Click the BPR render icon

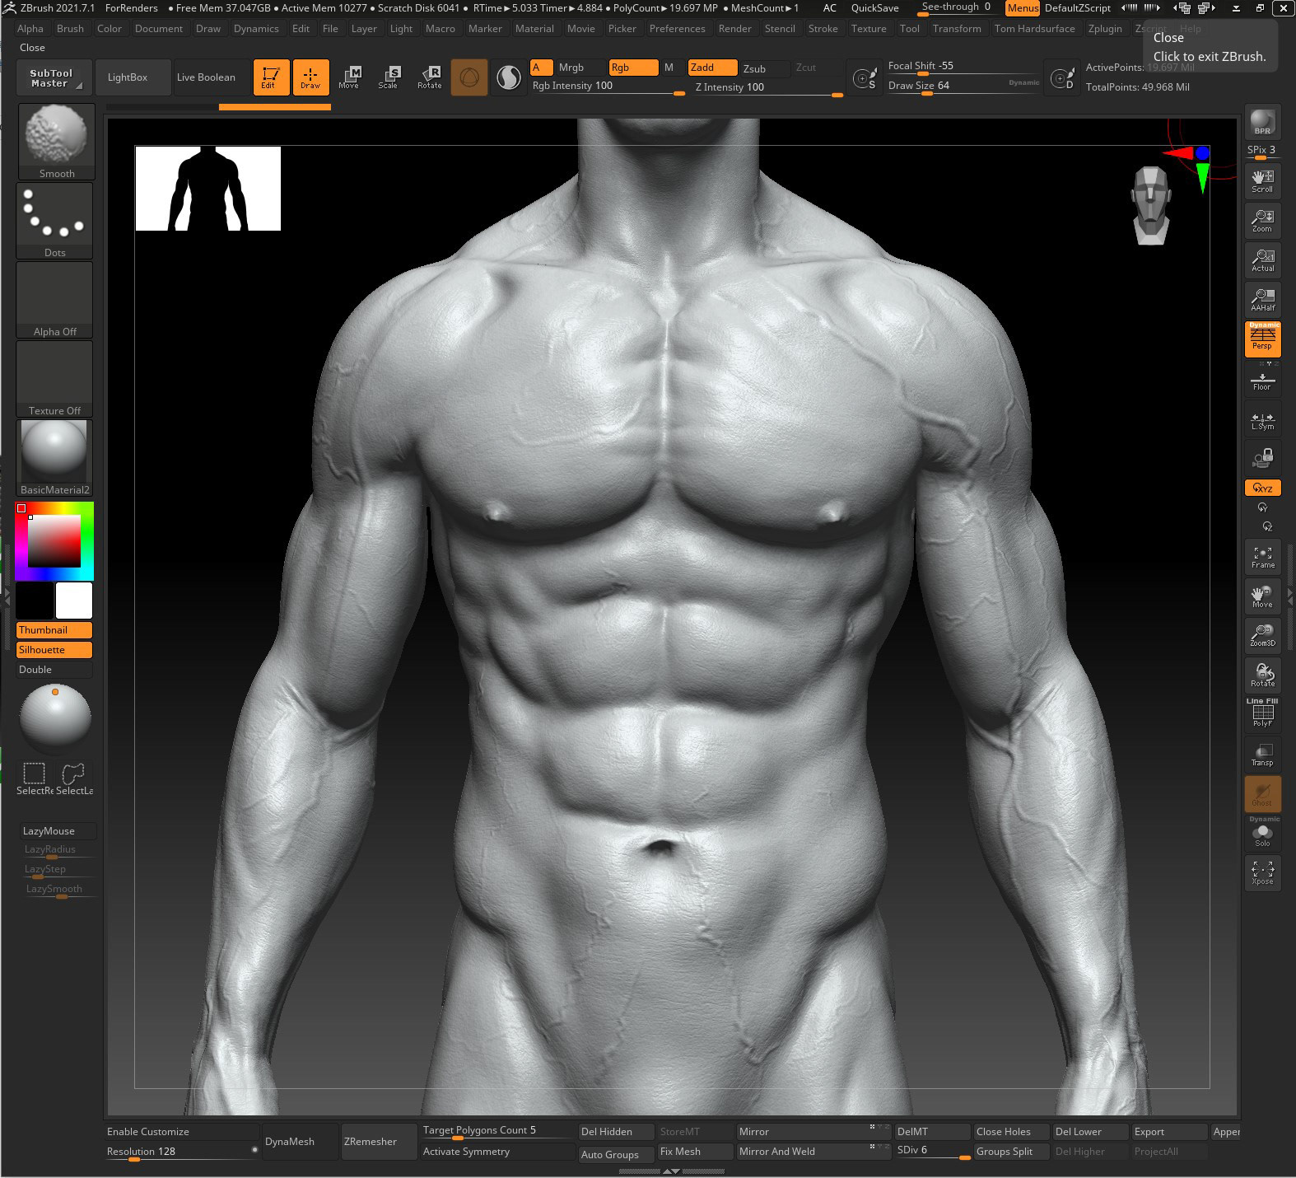tap(1262, 123)
